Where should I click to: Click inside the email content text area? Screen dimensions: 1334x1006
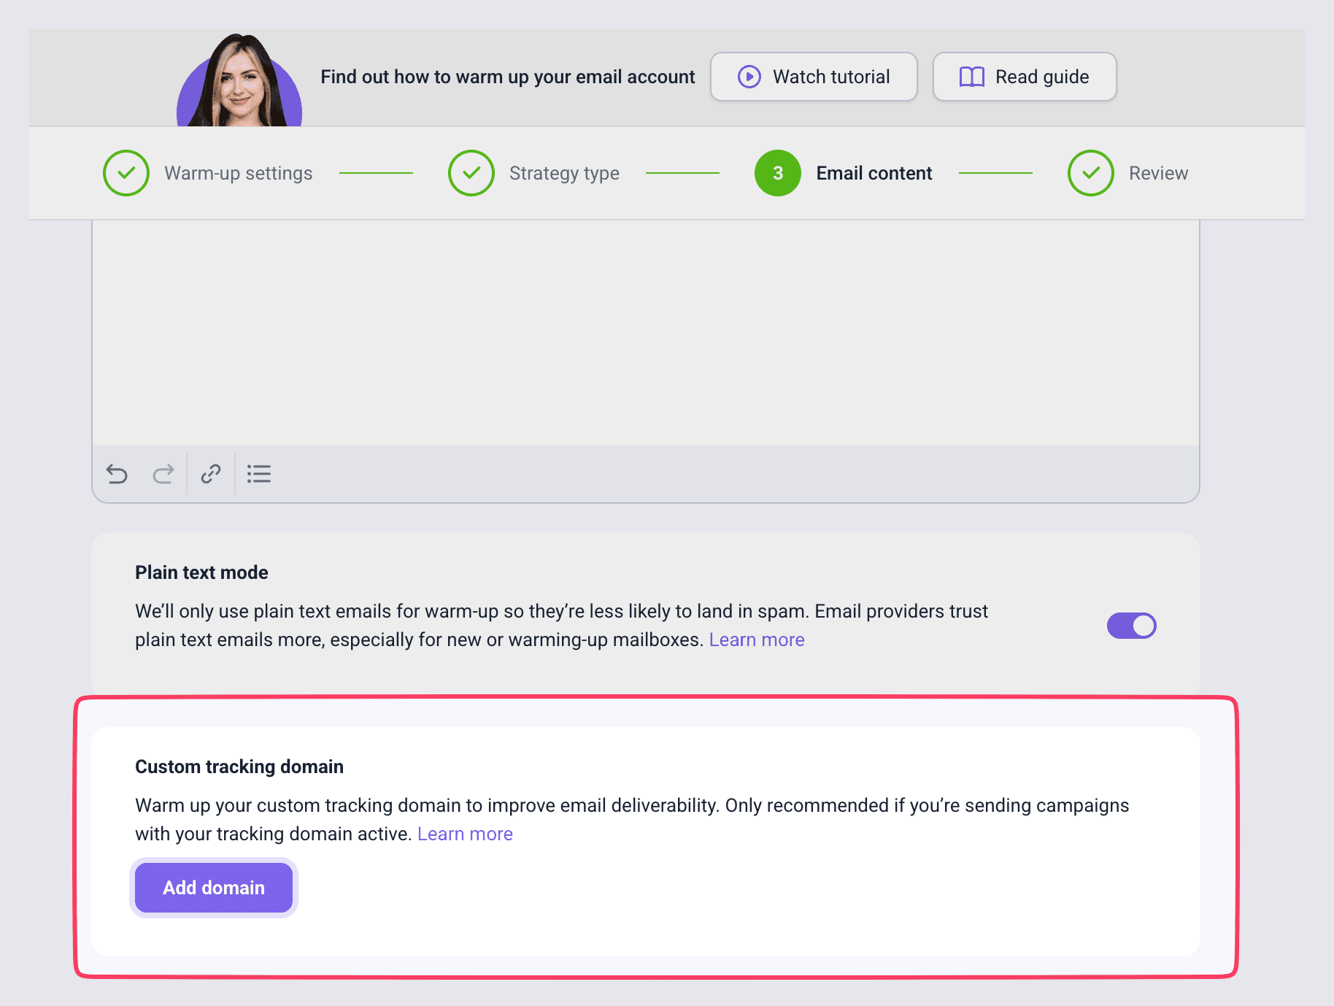point(645,332)
